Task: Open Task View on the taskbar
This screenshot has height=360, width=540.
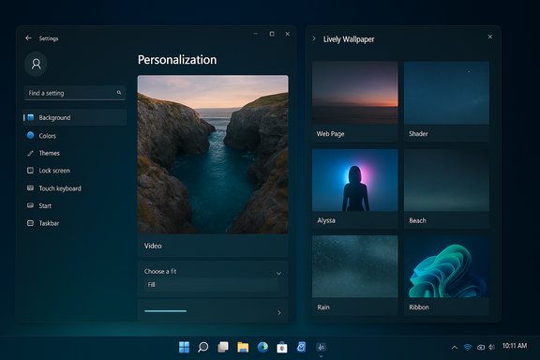Action: 223,347
